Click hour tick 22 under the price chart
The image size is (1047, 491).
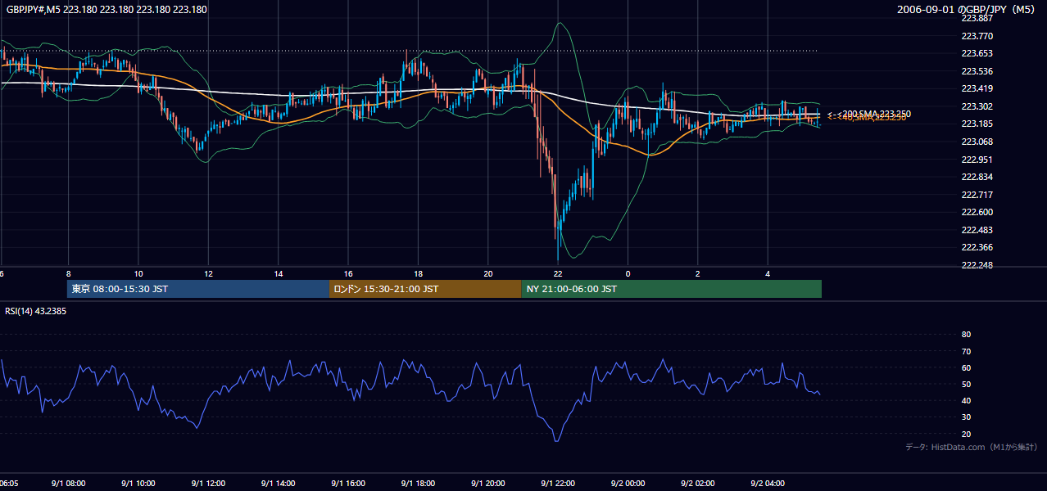[x=558, y=273]
